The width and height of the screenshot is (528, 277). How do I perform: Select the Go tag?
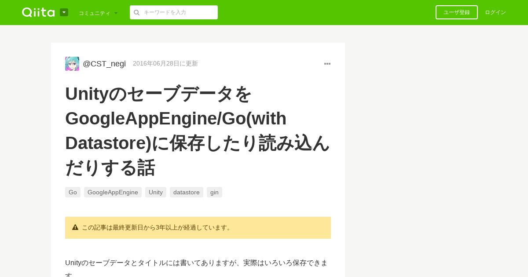coord(73,192)
